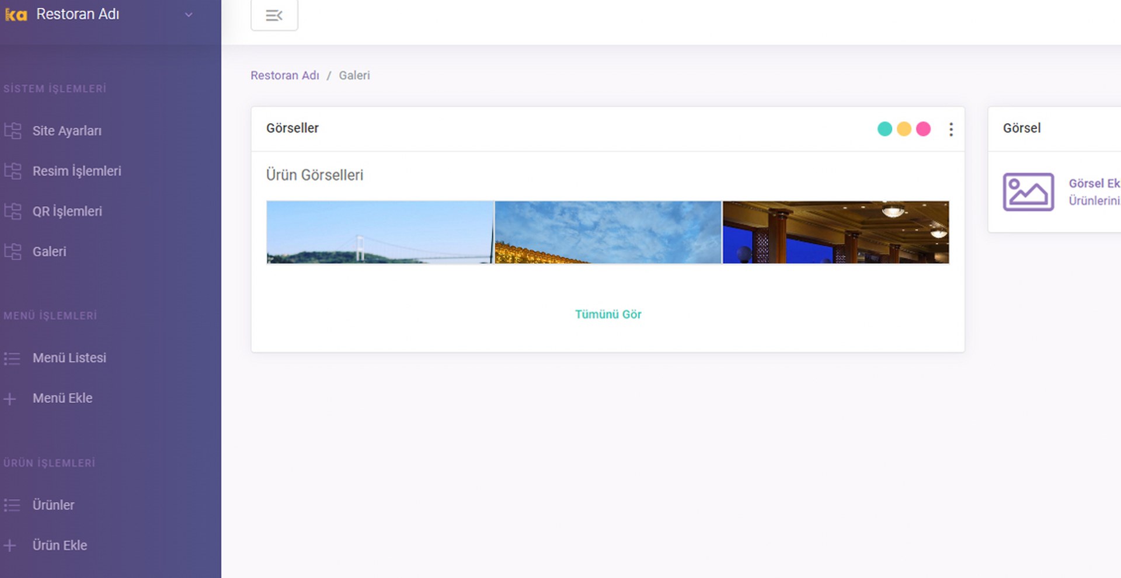
Task: Click the plus icon beside Menü Ekle
Action: (x=10, y=399)
